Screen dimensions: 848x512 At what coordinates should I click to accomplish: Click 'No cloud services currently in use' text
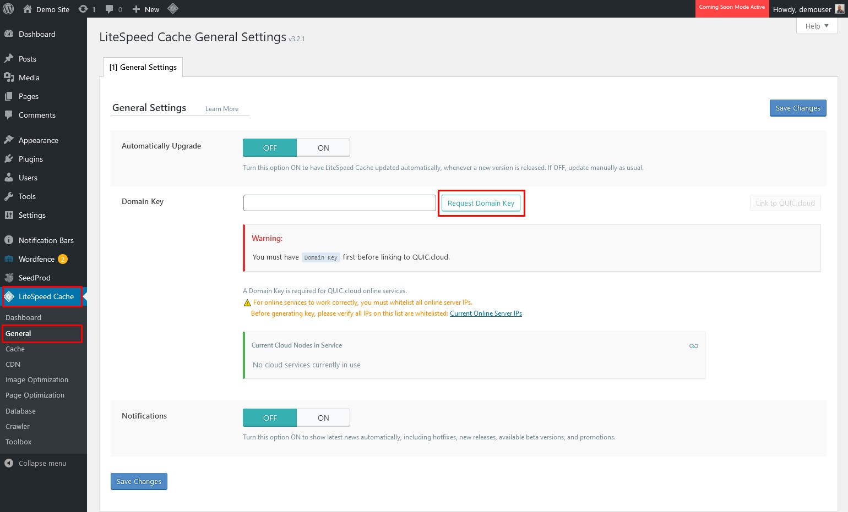[x=307, y=365]
